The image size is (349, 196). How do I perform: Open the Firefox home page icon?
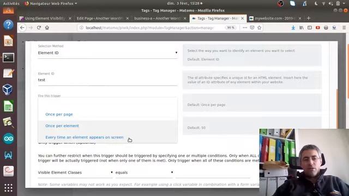pyautogui.click(x=47, y=28)
